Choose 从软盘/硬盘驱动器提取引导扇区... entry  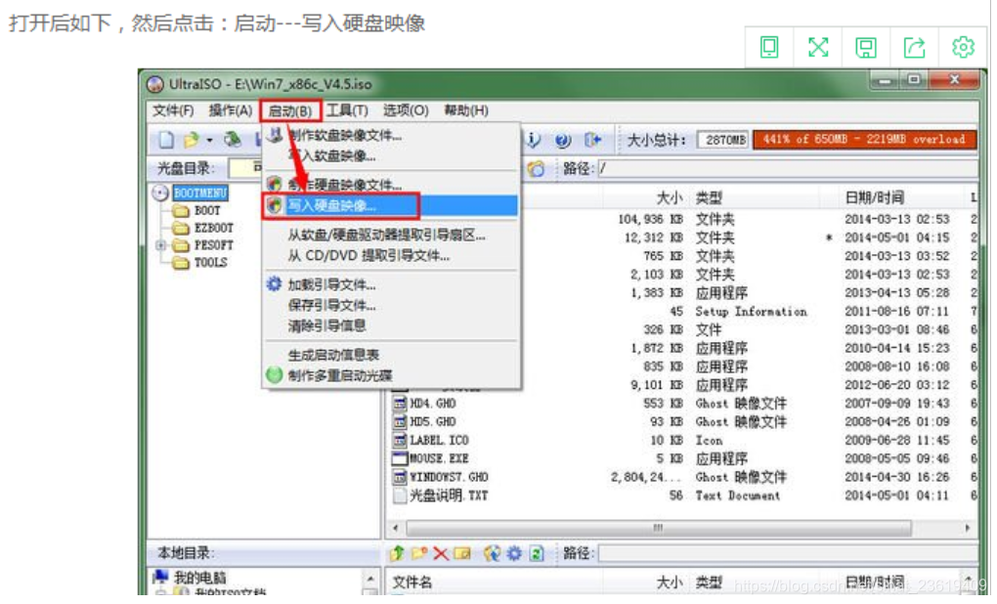click(x=391, y=236)
